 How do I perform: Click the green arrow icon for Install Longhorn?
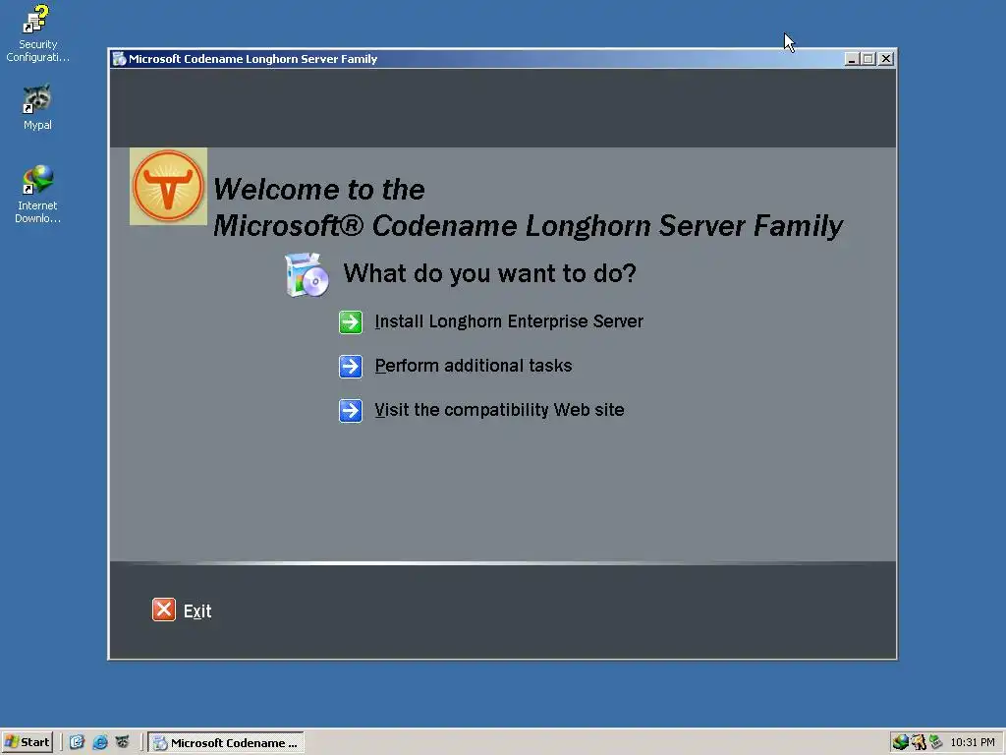click(x=351, y=322)
